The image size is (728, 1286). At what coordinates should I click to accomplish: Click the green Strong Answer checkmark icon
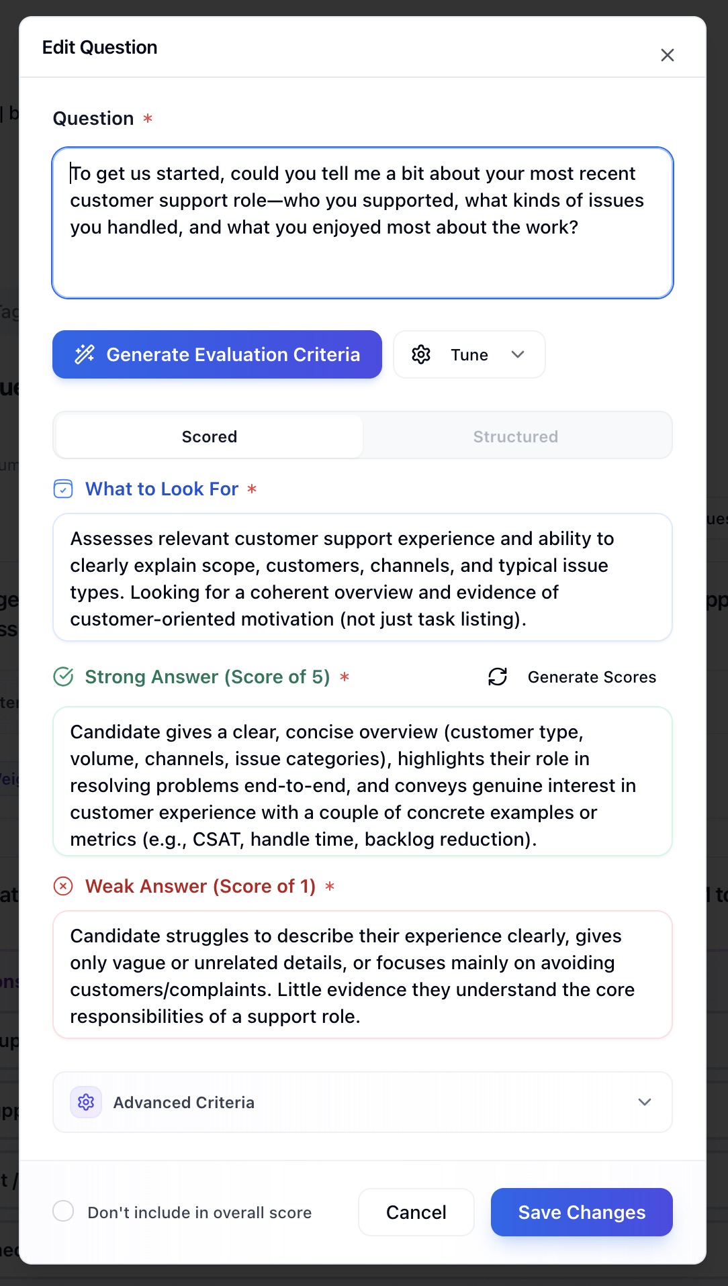pyautogui.click(x=63, y=677)
